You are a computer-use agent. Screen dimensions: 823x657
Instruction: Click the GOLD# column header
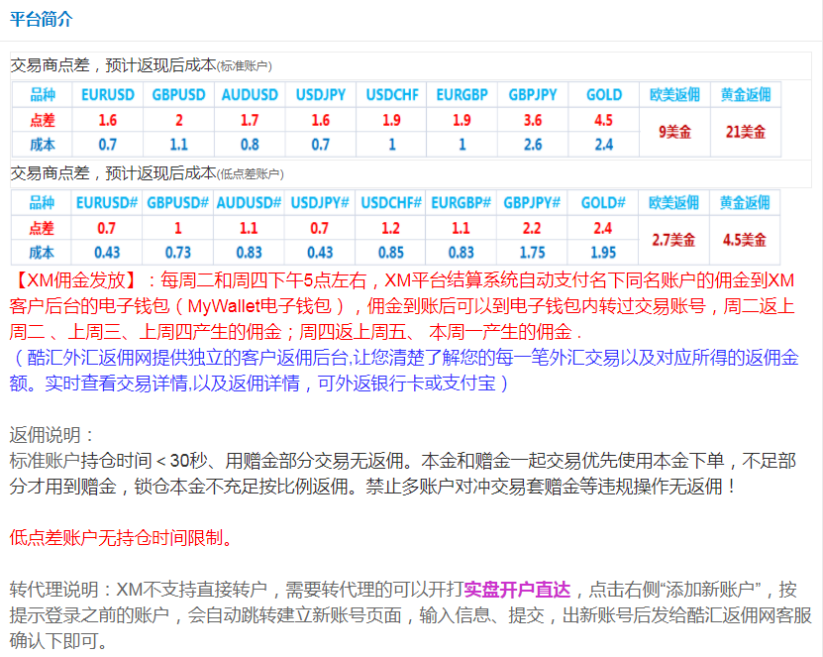pos(603,203)
